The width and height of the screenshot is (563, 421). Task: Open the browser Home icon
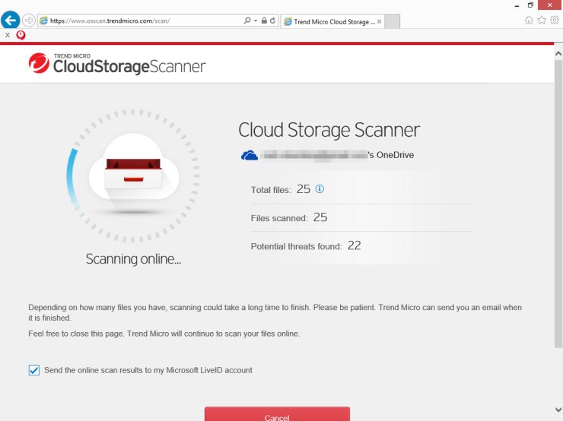(529, 20)
